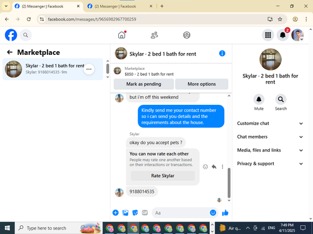
Task: Expand Chat members section
Action: [x=270, y=137]
